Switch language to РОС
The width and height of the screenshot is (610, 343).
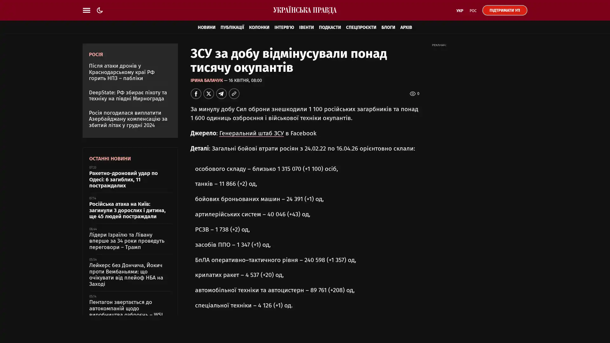[473, 10]
